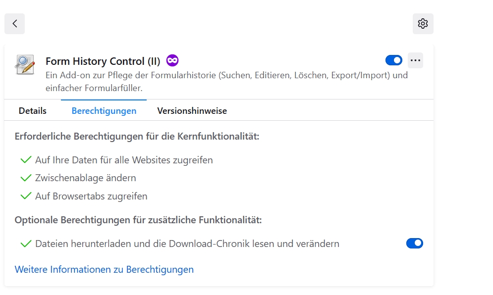The image size is (493, 295).
Task: Click the Form History Control add-on icon
Action: (25, 65)
